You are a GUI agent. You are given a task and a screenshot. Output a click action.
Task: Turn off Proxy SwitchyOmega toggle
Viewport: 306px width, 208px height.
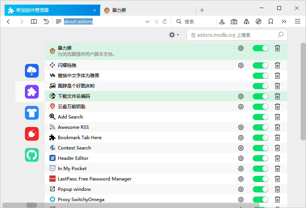click(x=260, y=200)
